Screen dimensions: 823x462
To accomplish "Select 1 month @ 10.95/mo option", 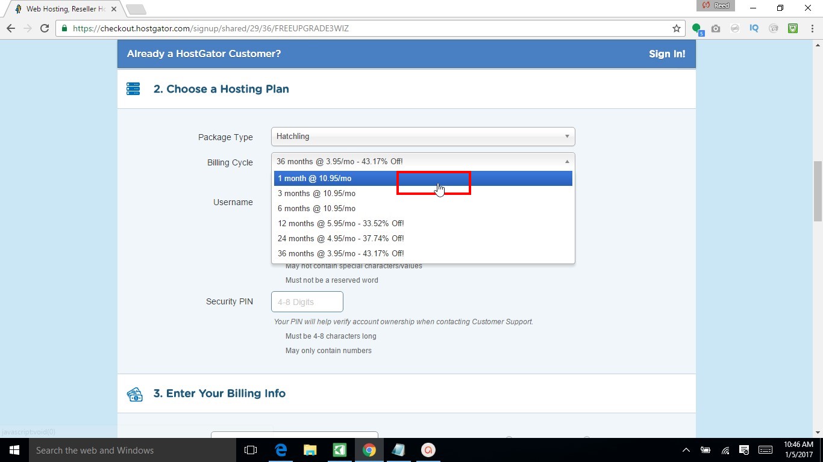I will (423, 178).
